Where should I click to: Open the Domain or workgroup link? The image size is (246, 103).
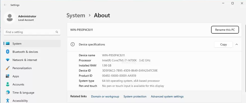[105, 97]
